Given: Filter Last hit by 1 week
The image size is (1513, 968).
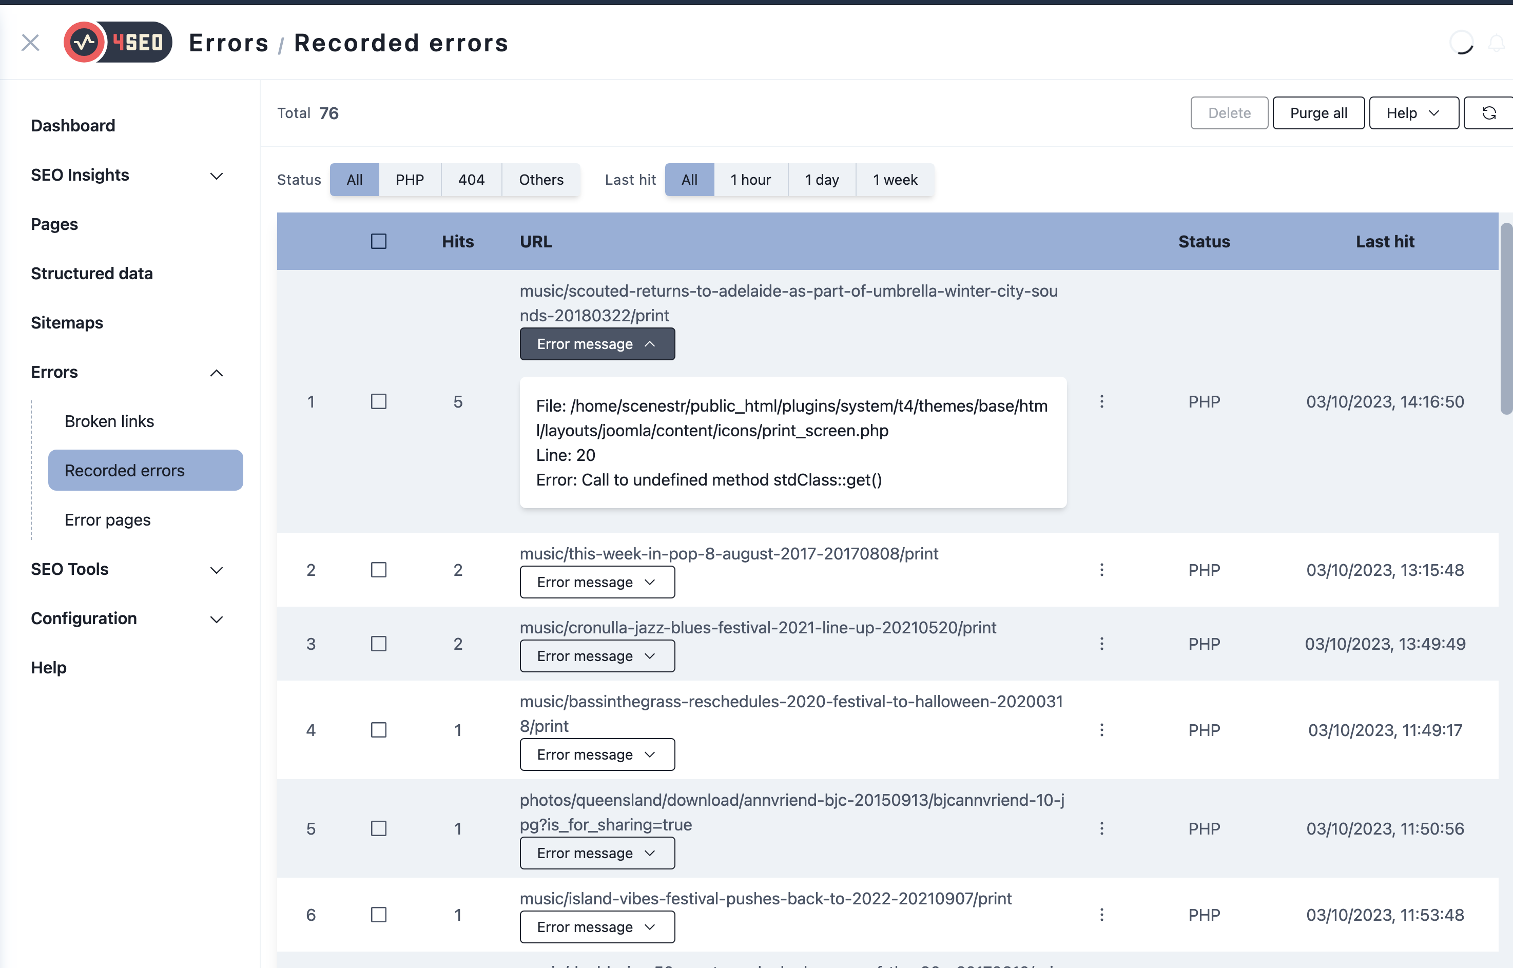Looking at the screenshot, I should pyautogui.click(x=895, y=180).
